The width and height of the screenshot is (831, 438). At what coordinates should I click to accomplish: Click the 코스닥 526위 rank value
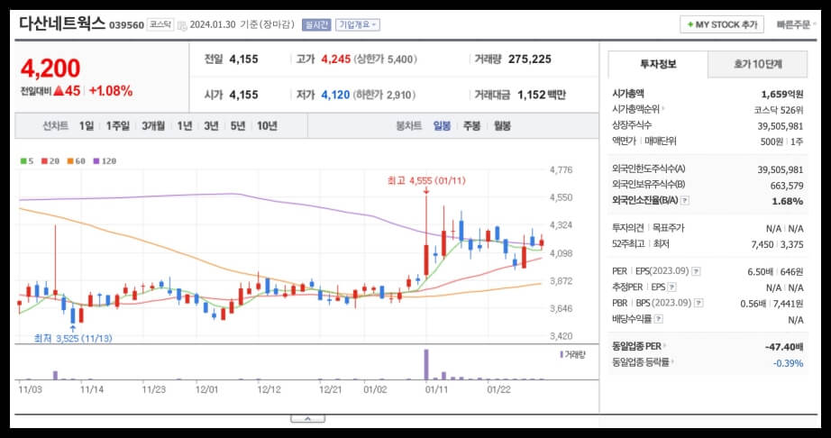pos(779,110)
